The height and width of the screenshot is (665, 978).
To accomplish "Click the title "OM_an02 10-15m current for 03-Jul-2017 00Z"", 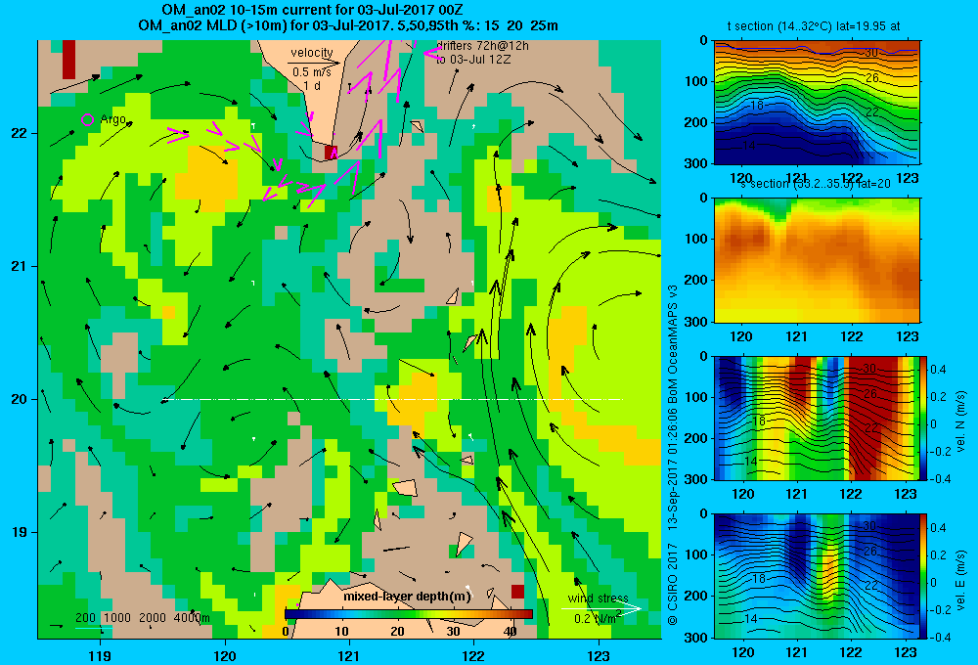I will [x=312, y=10].
